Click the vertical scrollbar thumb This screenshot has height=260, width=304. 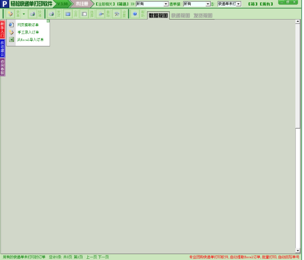(298, 76)
